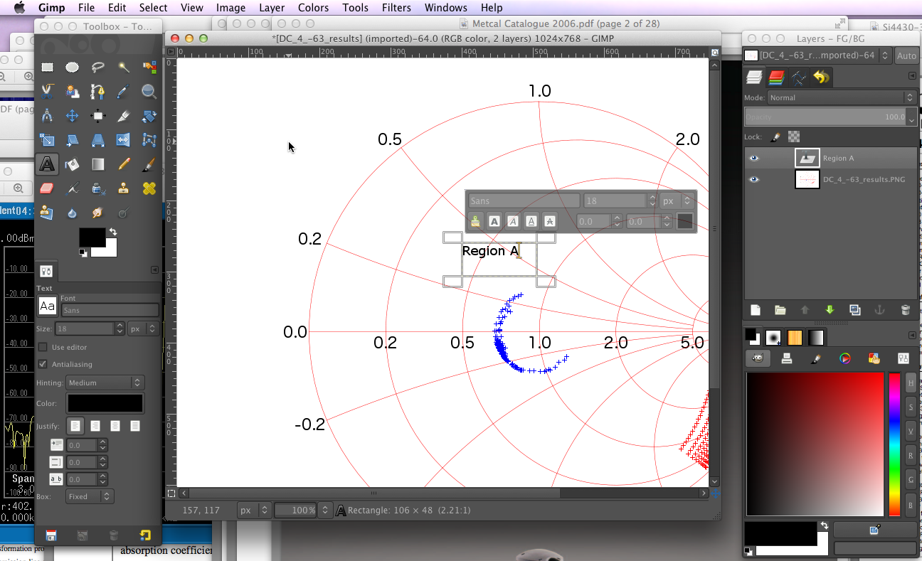This screenshot has height=561, width=922.
Task: Open the size unit px dropdown in Toolbox
Action: (142, 328)
